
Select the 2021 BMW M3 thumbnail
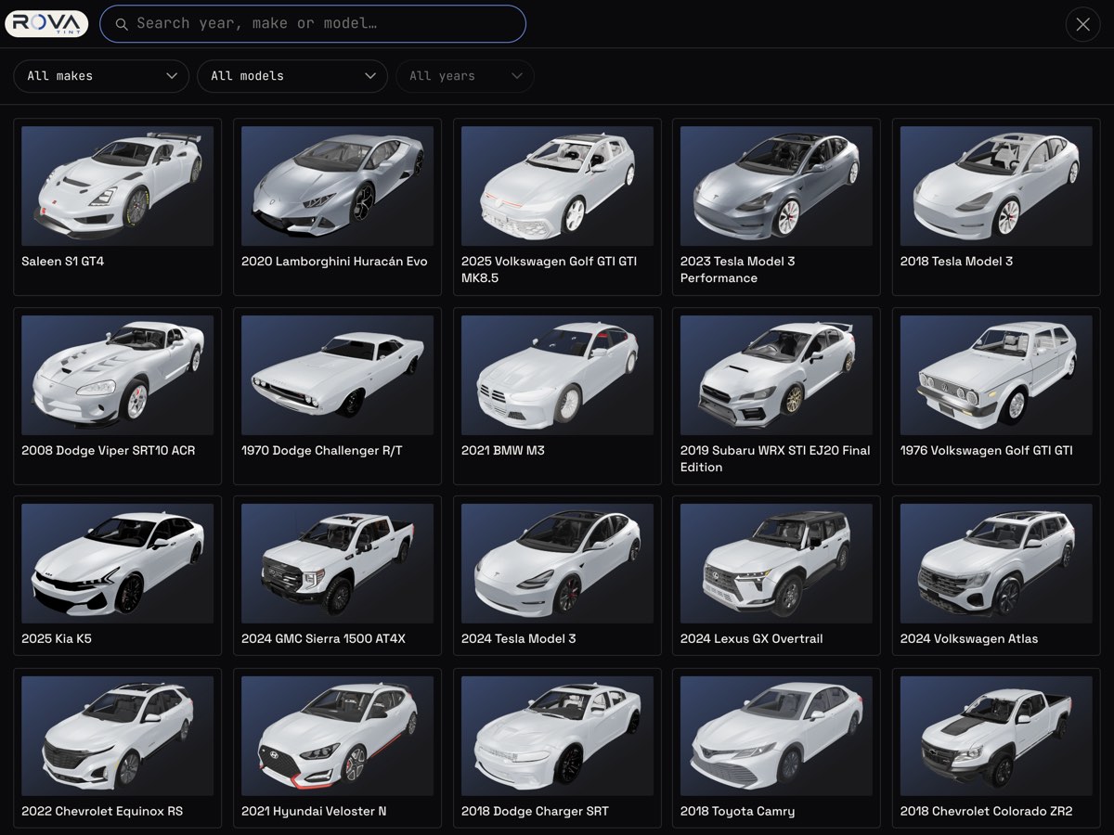click(557, 375)
